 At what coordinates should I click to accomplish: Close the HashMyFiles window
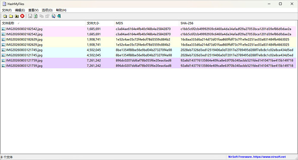coord(292,4)
